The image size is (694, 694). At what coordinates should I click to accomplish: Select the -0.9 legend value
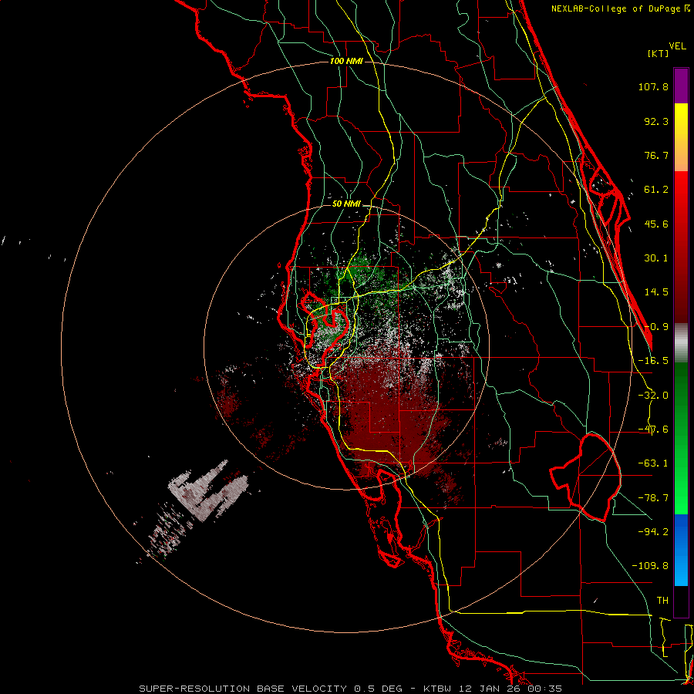pyautogui.click(x=656, y=327)
